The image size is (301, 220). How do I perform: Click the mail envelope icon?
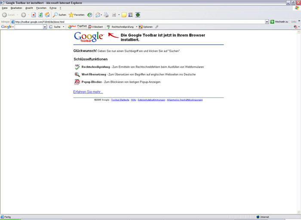point(98,15)
